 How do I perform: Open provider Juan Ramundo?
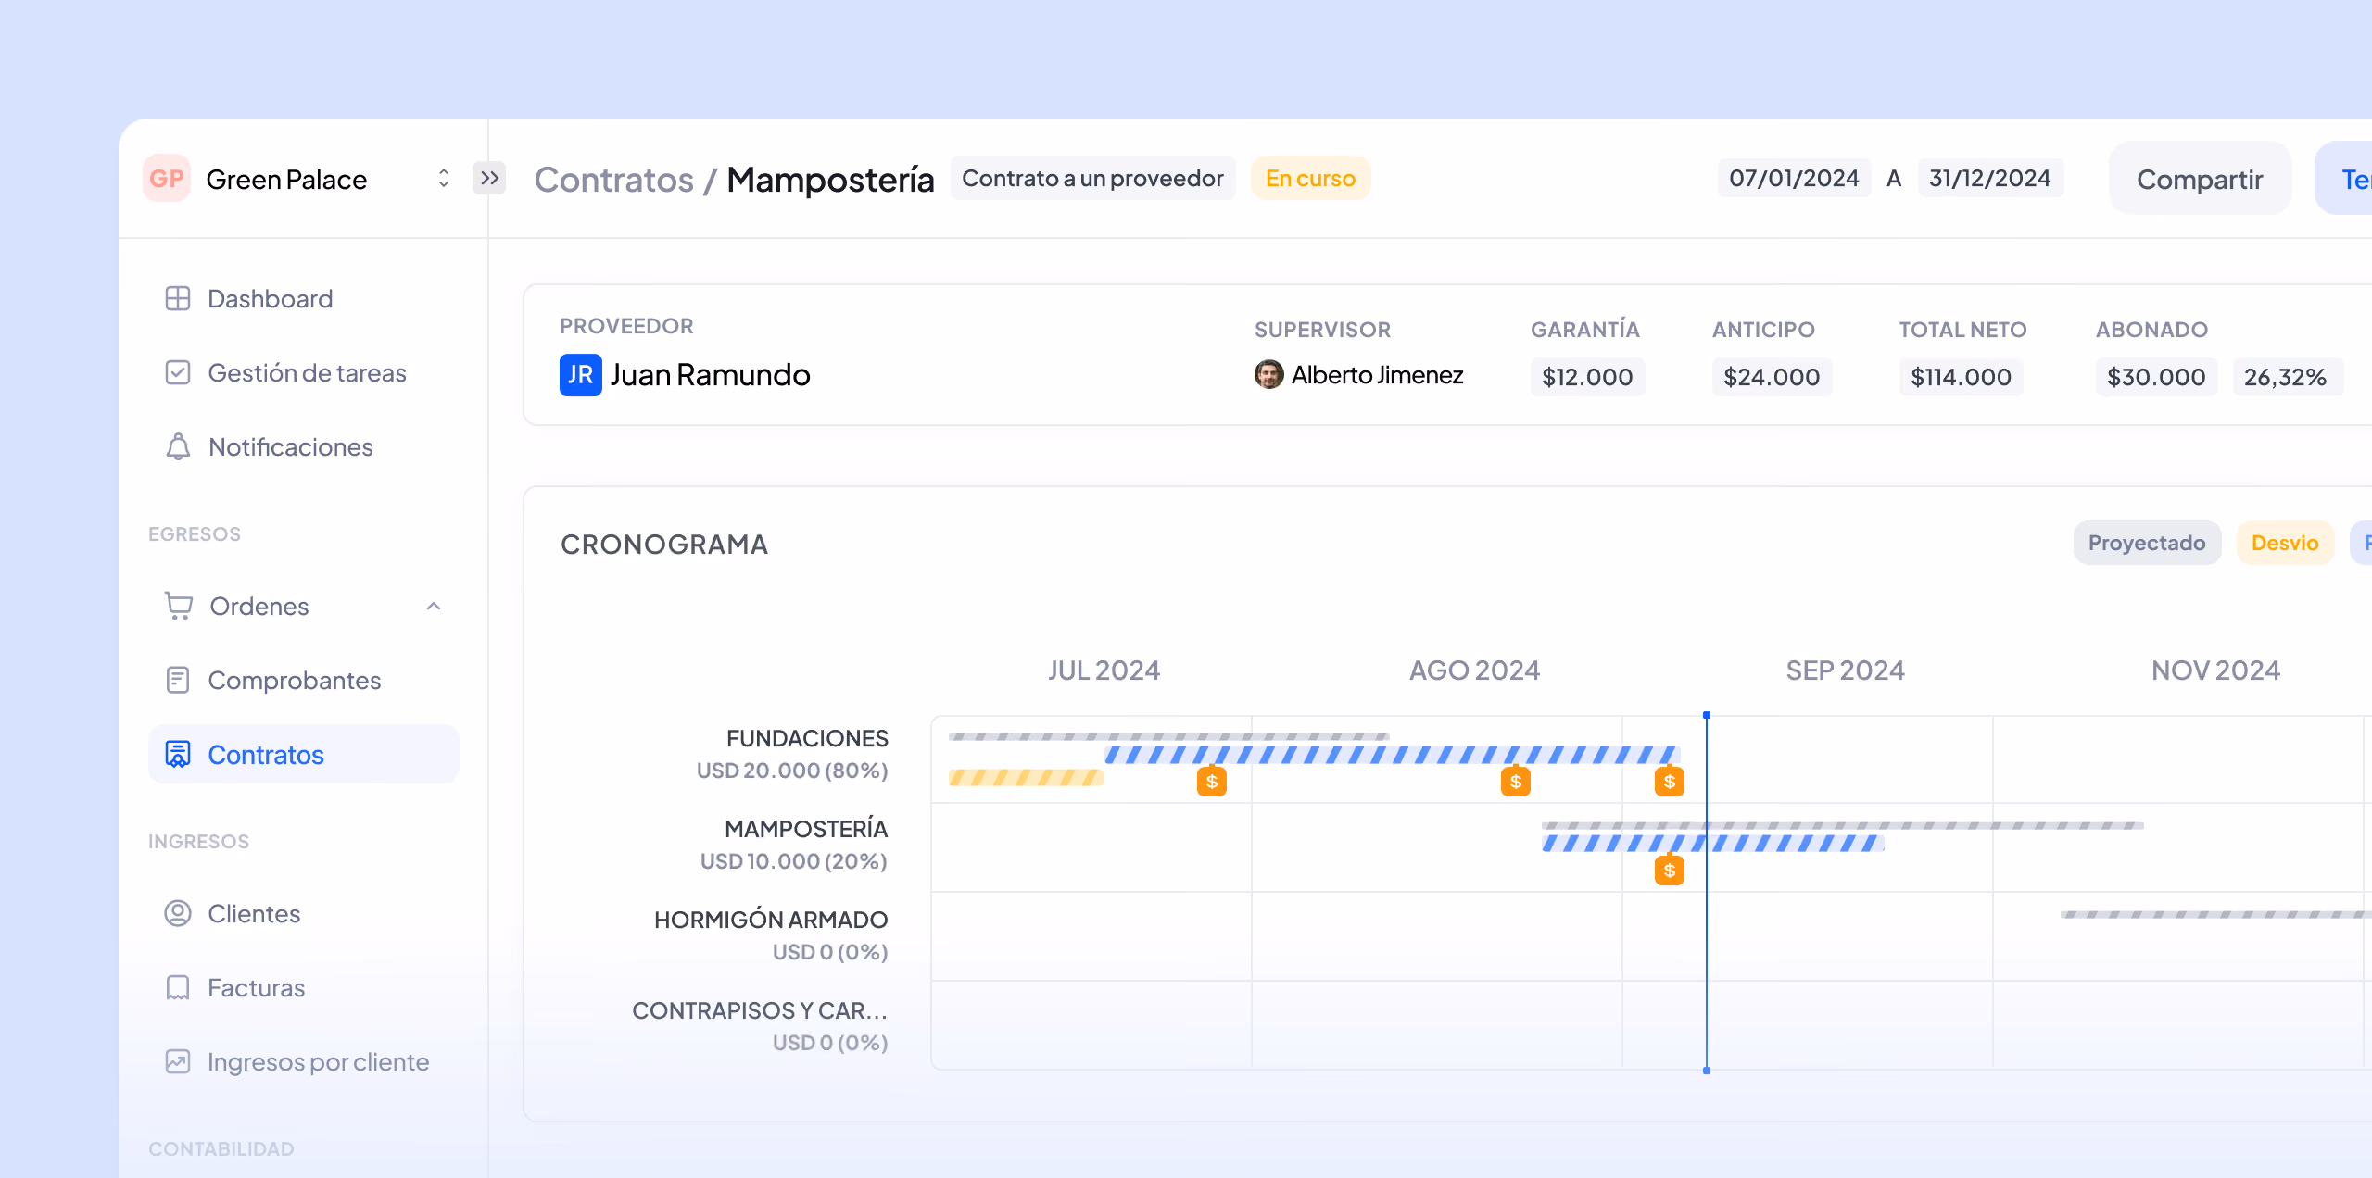[710, 374]
